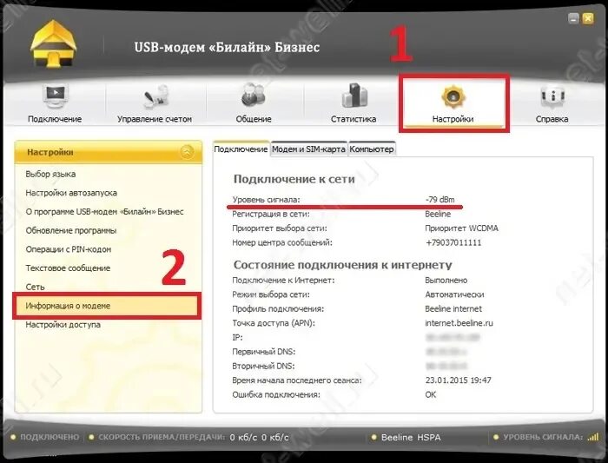Click the ПОДКЛЮЧЕНО status indicator
This screenshot has height=463, width=608.
[50, 437]
